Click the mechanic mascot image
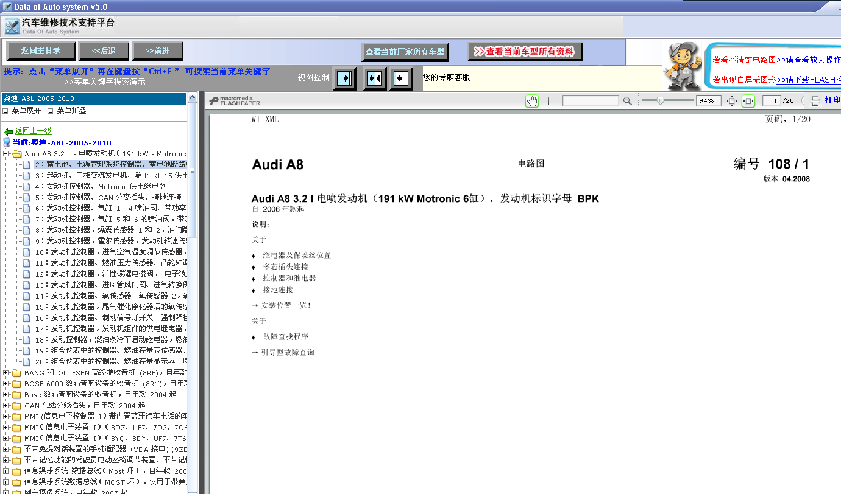 click(x=683, y=66)
